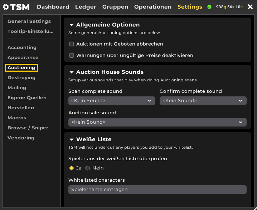Collapse the Allgemeine Optionen section arrow

coord(72,25)
